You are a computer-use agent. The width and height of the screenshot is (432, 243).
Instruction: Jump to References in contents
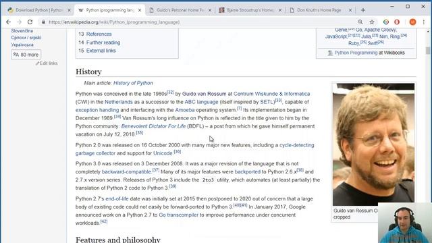pyautogui.click(x=99, y=34)
